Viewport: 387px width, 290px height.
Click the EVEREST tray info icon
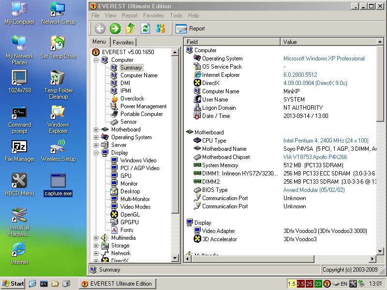click(327, 284)
